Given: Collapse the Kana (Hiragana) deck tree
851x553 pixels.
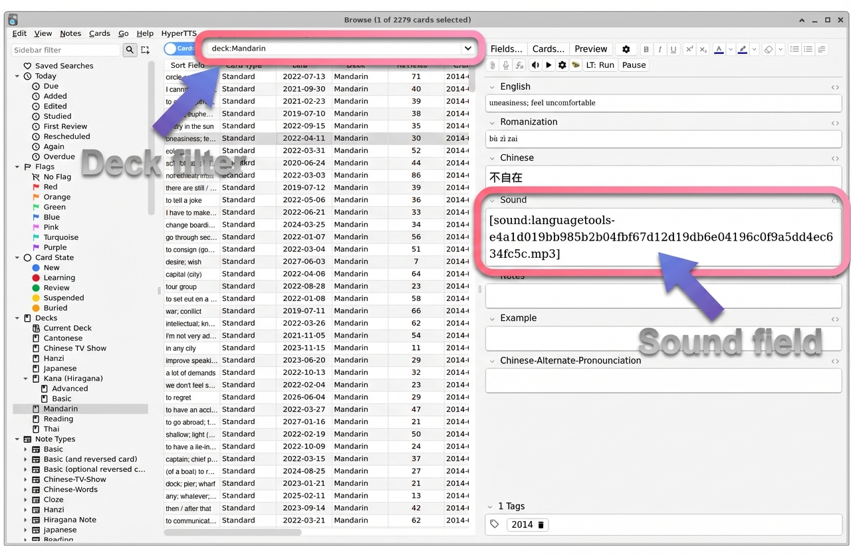Looking at the screenshot, I should tap(26, 378).
